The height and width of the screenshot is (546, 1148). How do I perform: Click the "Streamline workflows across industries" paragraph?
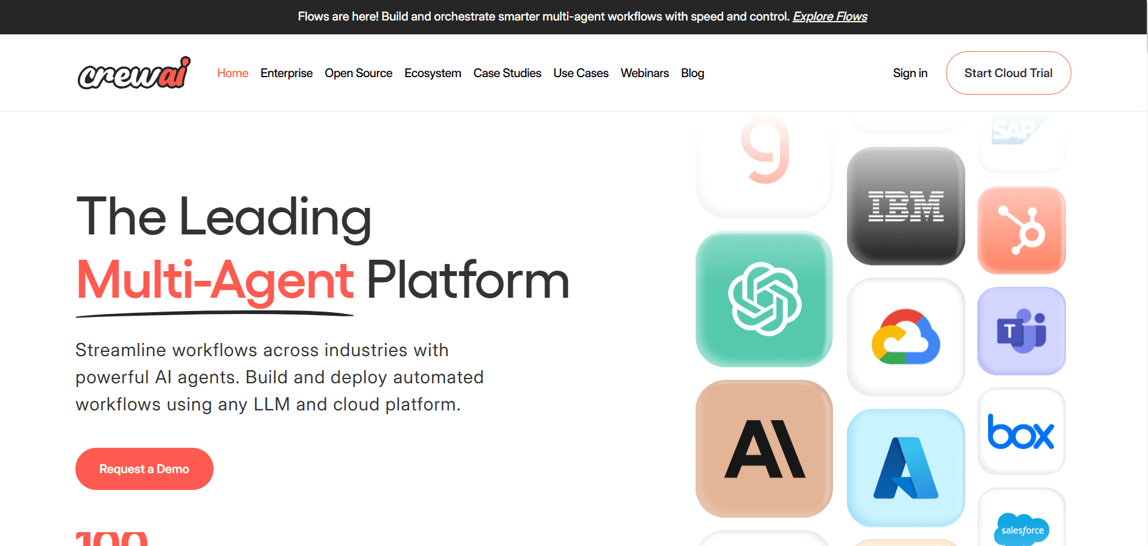(x=279, y=377)
